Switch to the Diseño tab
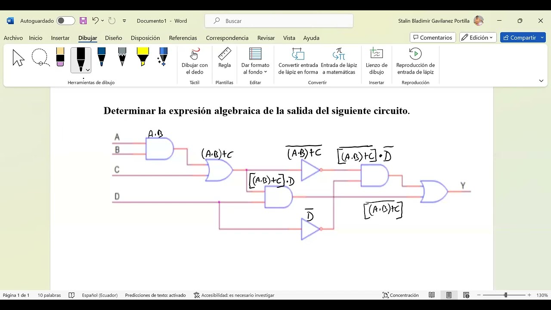Screen dimensions: 551x310 tap(114, 38)
